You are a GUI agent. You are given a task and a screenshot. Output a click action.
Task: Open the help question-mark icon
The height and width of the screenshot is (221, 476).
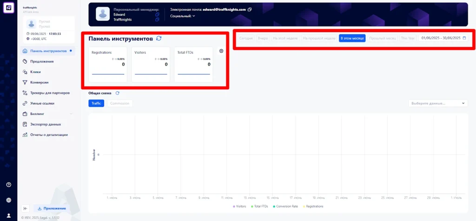pyautogui.click(x=8, y=185)
